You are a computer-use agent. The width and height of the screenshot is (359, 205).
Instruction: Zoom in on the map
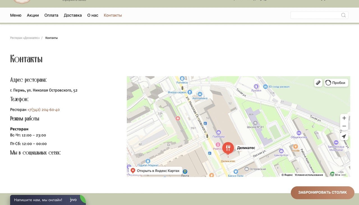click(x=344, y=118)
